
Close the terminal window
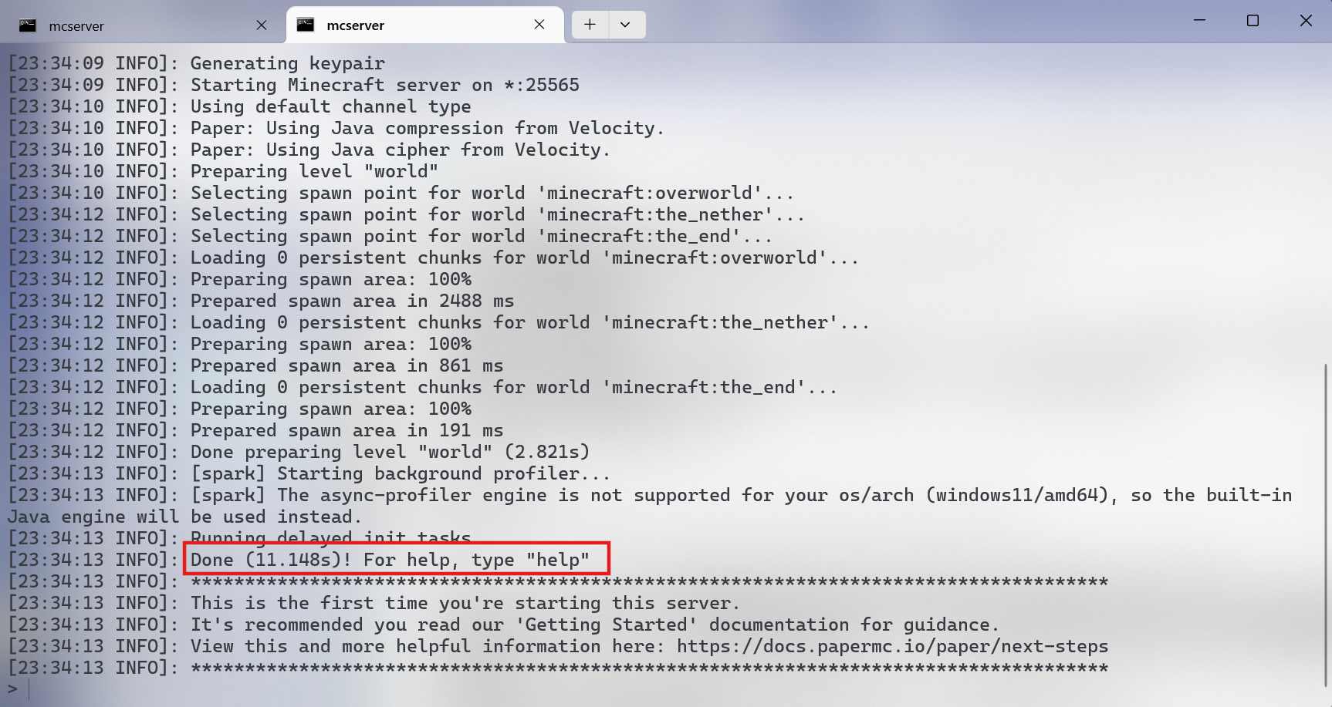(1306, 21)
